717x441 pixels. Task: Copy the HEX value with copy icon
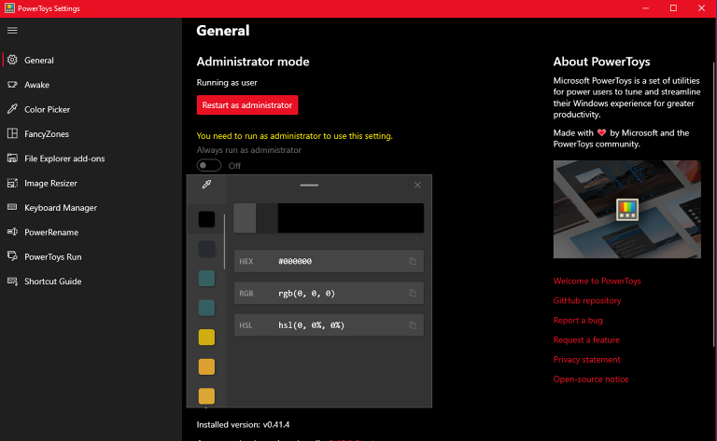(413, 261)
